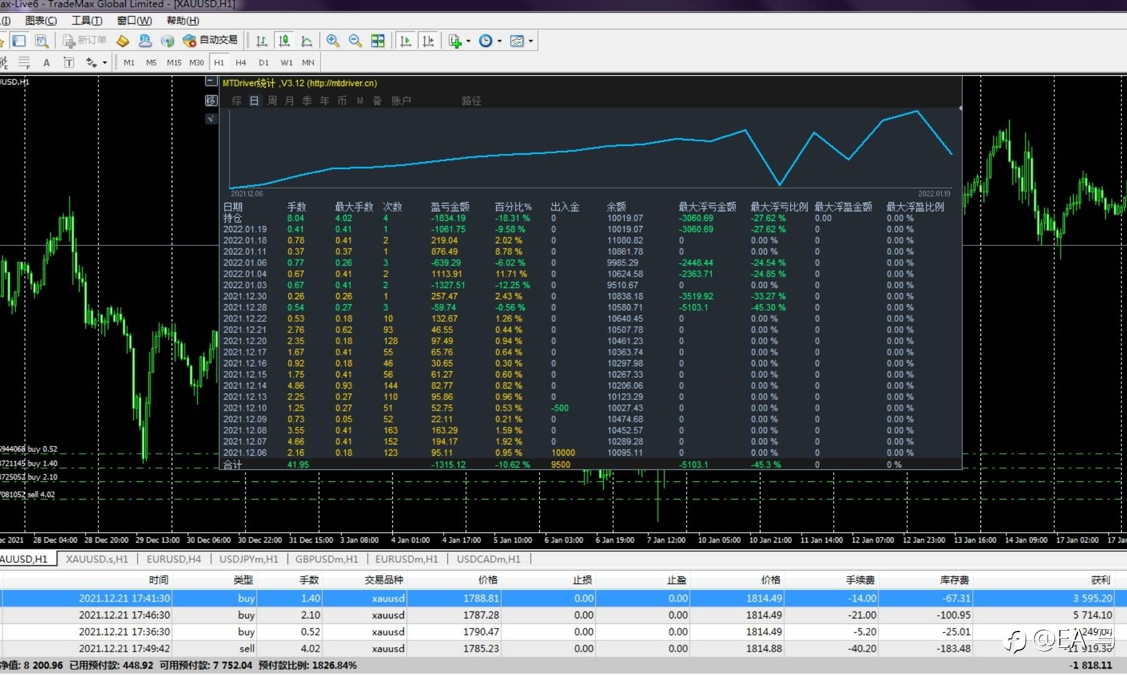Toggle the chart shift icon
The image size is (1127, 676).
pos(428,41)
